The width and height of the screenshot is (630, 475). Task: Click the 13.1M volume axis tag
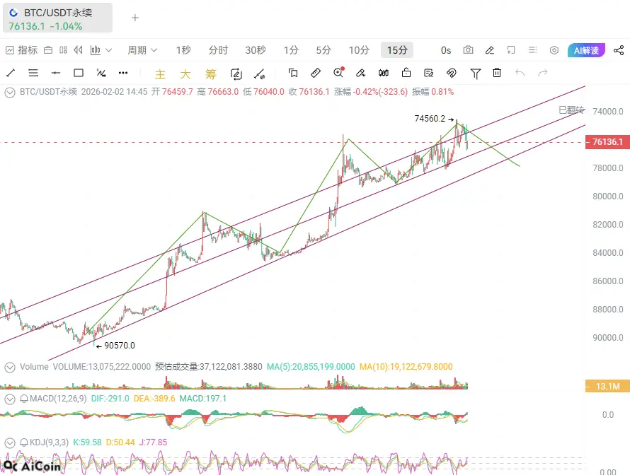click(607, 387)
